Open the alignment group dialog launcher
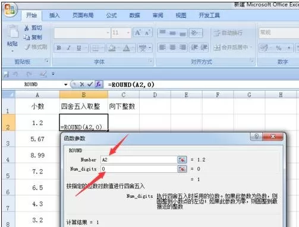Image resolution: width=299 pixels, height=227 pixels. [x=251, y=60]
